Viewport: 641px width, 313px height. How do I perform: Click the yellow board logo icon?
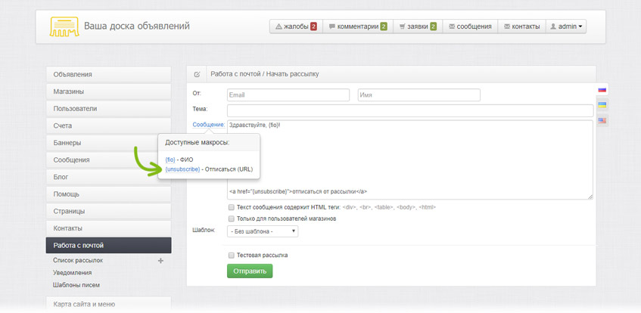pos(64,26)
